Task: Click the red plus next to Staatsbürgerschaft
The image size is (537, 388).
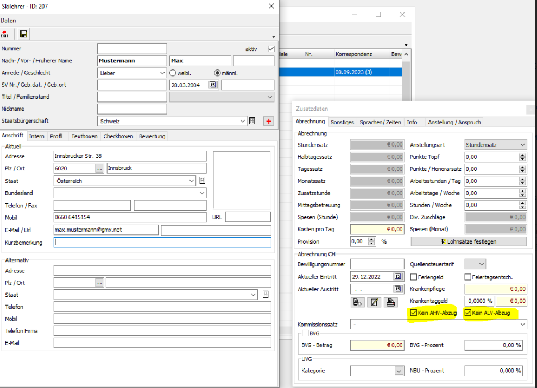Action: point(268,121)
